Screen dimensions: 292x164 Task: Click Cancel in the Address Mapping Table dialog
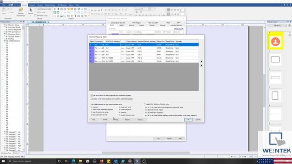tap(198, 120)
